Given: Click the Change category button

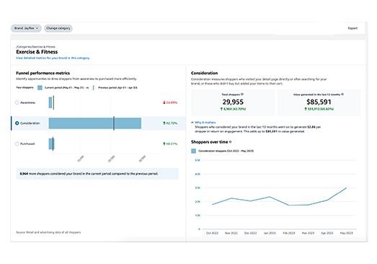Looking at the screenshot, I should [58, 28].
